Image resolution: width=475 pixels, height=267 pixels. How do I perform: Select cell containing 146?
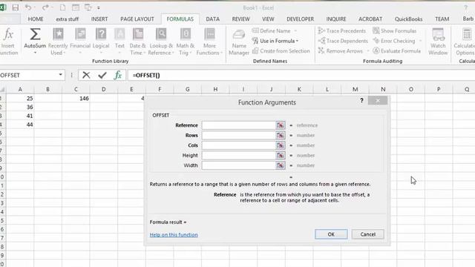coord(76,99)
